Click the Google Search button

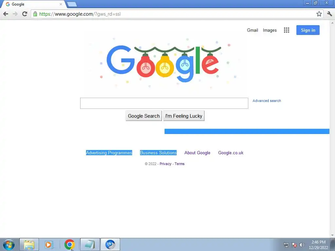point(144,116)
